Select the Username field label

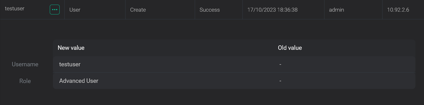[25, 64]
